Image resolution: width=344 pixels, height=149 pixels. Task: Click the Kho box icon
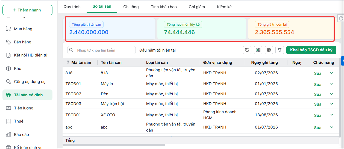(8, 68)
